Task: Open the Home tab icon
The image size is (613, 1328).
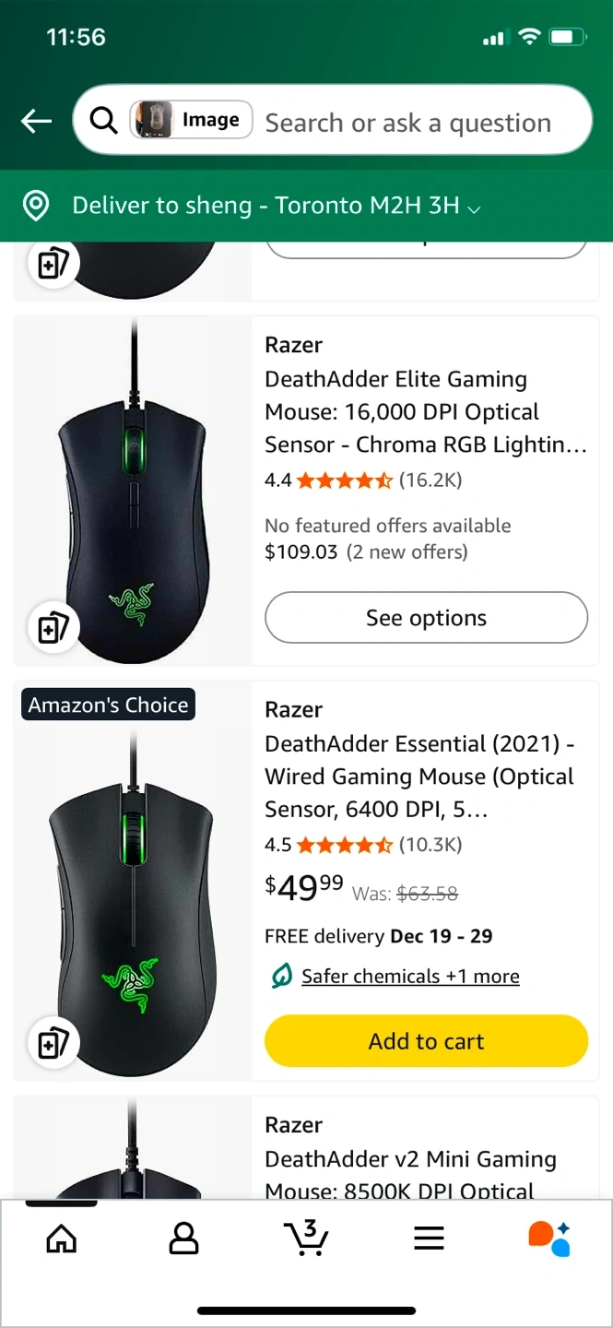Action: 61,1238
